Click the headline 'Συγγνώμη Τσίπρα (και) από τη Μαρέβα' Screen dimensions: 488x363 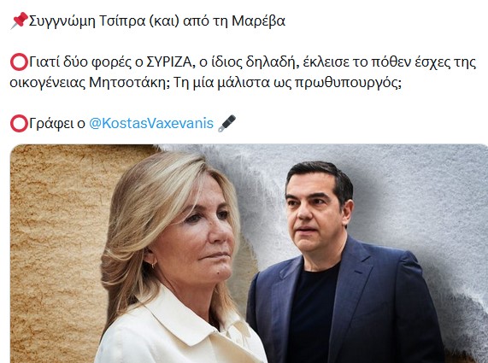click(157, 21)
